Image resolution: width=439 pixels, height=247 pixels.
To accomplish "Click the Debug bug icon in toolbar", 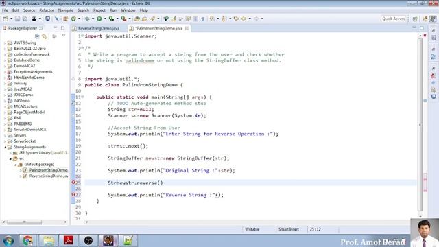I will point(87,19).
